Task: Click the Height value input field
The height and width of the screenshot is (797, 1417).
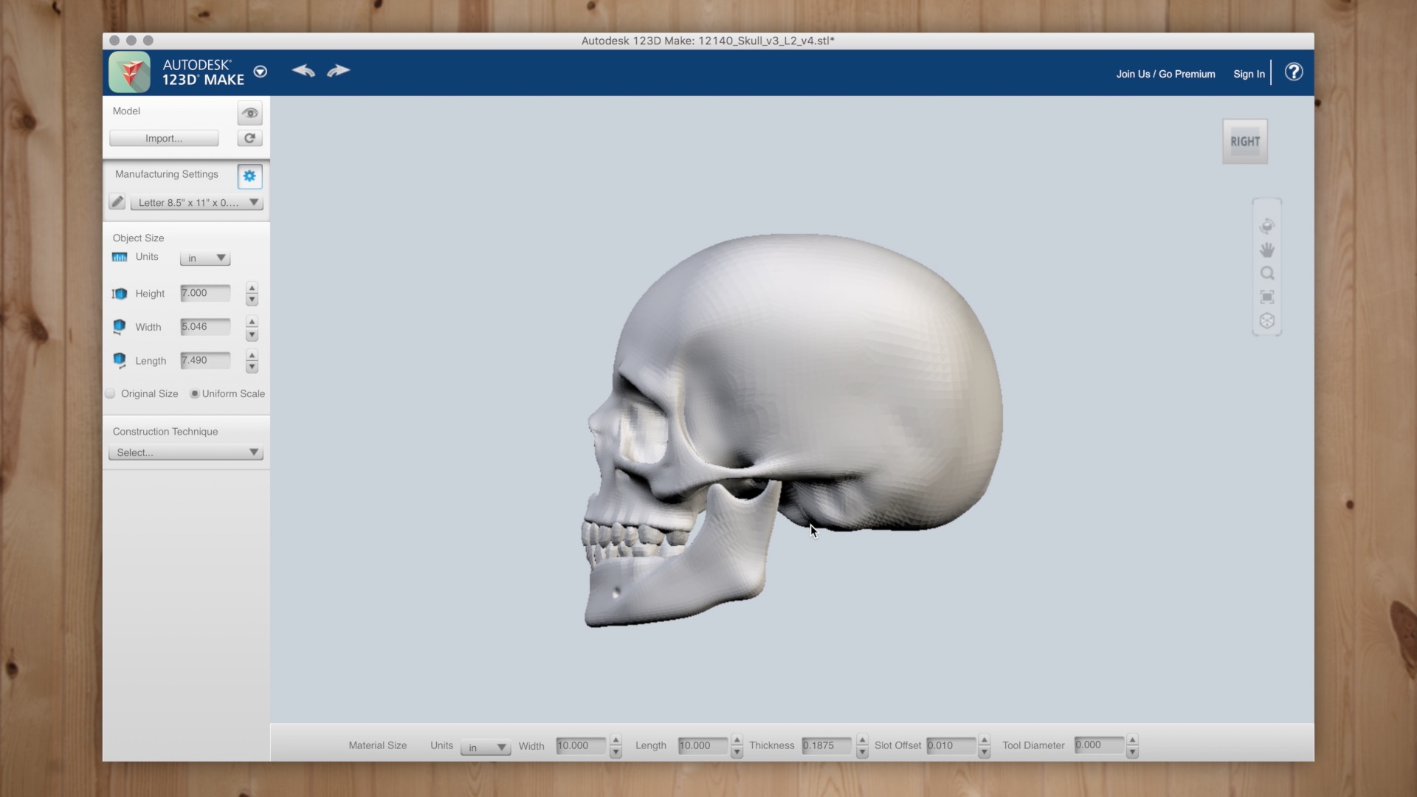Action: coord(205,293)
